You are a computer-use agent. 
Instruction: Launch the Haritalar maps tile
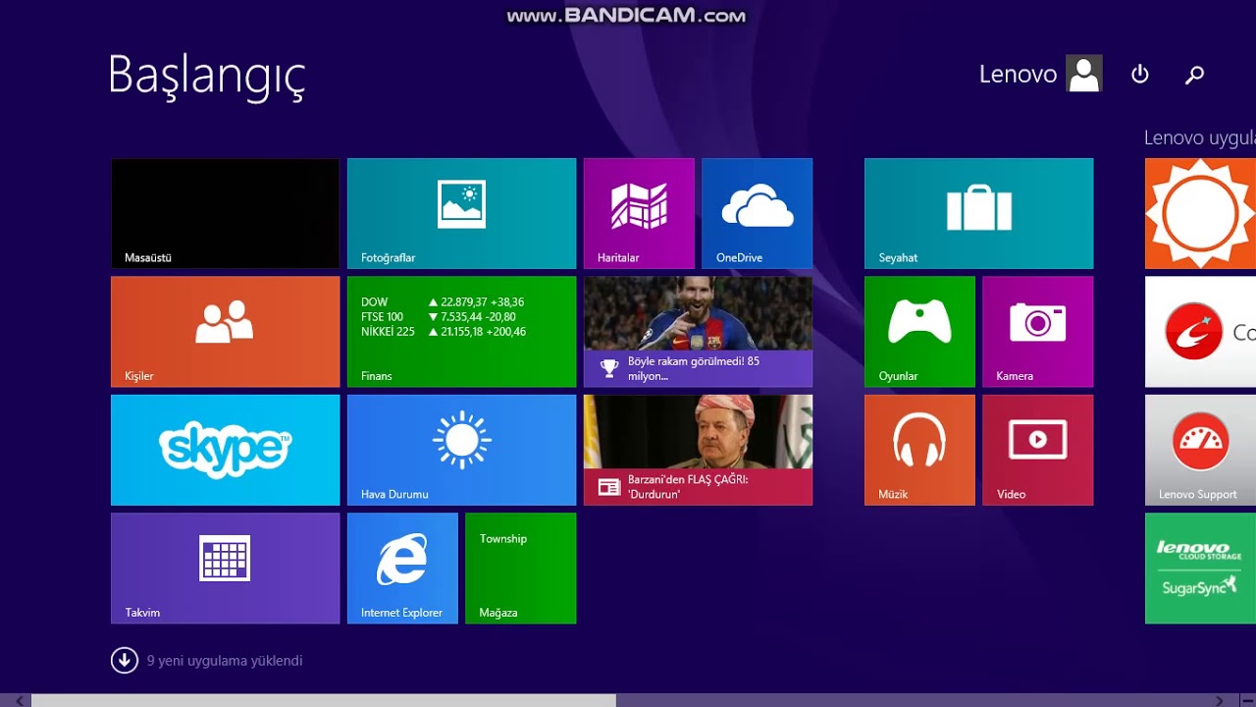point(639,213)
